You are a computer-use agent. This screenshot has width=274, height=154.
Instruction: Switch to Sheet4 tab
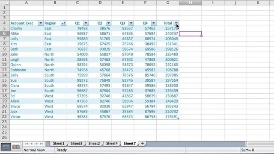tap(112, 143)
